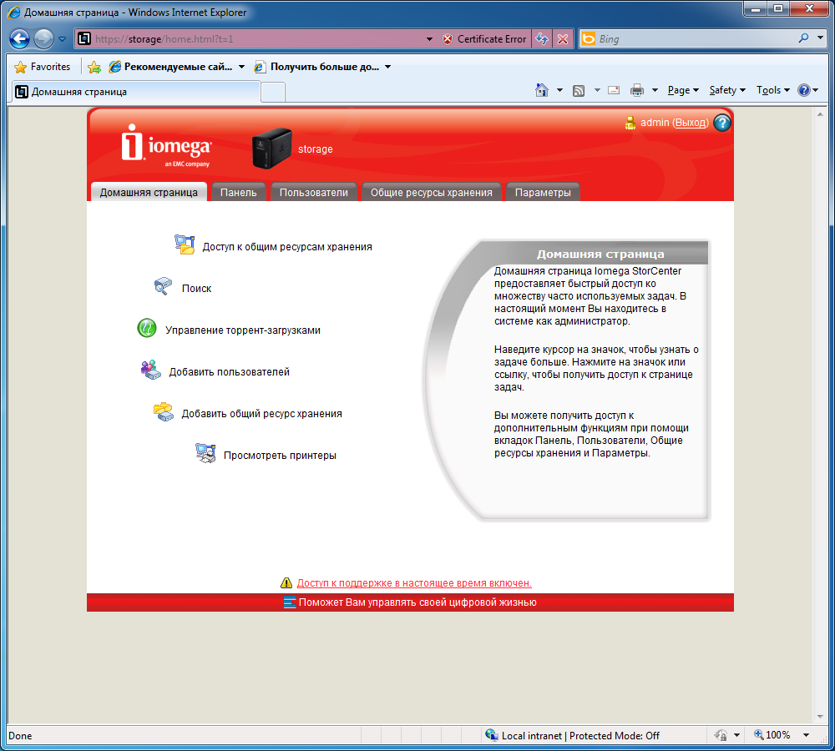835x751 pixels.
Task: Click the yellow warning triangle icon
Action: 286,582
